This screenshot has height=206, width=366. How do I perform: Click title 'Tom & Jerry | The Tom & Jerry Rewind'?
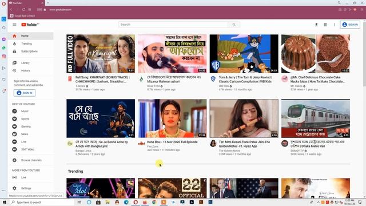(x=245, y=80)
